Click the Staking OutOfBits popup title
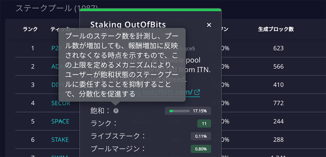326x157 pixels. tap(128, 24)
